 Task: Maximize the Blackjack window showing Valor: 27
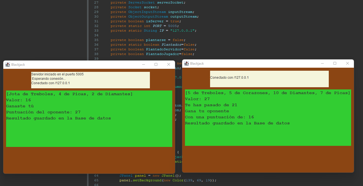[x=335, y=63]
